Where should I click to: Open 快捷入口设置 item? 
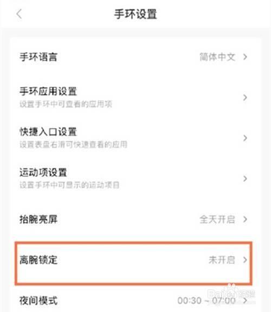click(x=135, y=138)
